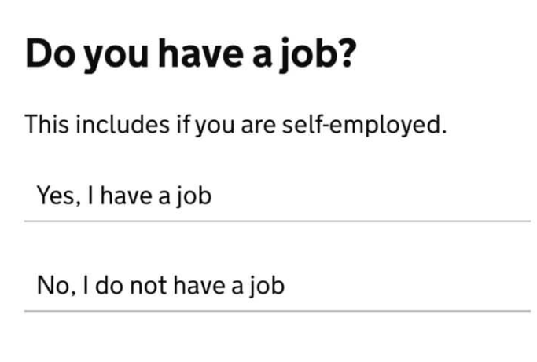
Task: Click the word "you" in the heading
Action: click(116, 57)
